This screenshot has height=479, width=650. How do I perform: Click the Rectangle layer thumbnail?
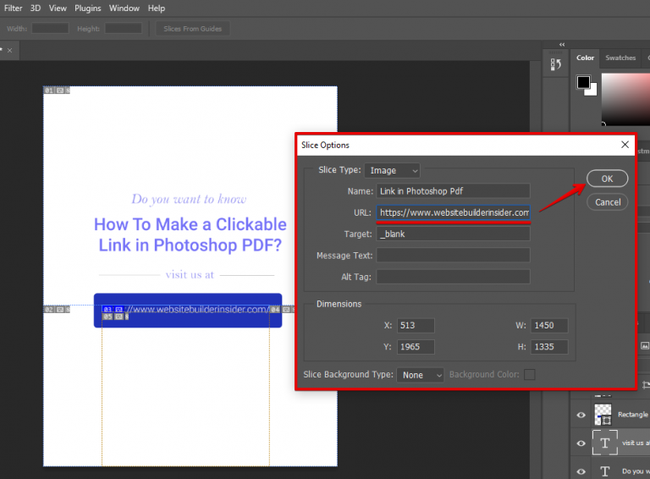(x=603, y=414)
